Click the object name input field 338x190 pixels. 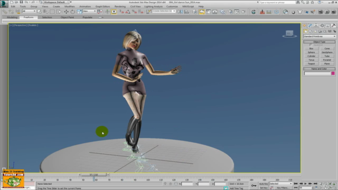pos(317,73)
